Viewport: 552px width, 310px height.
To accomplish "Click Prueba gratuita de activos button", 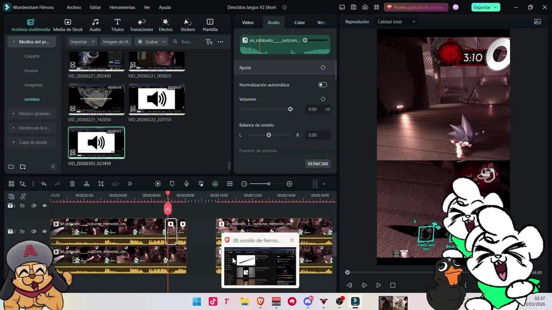I will 415,7.
